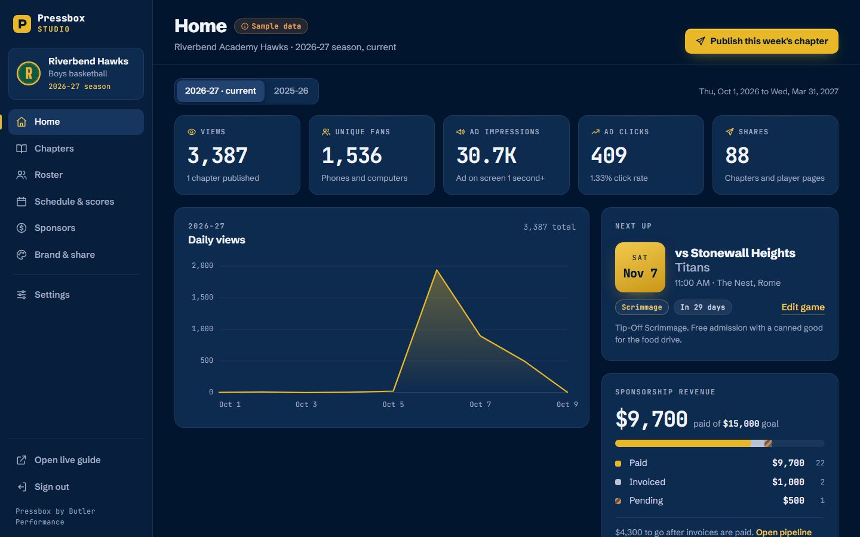This screenshot has width=860, height=537.
Task: Open the Riverbend Hawks team card
Action: pos(76,73)
